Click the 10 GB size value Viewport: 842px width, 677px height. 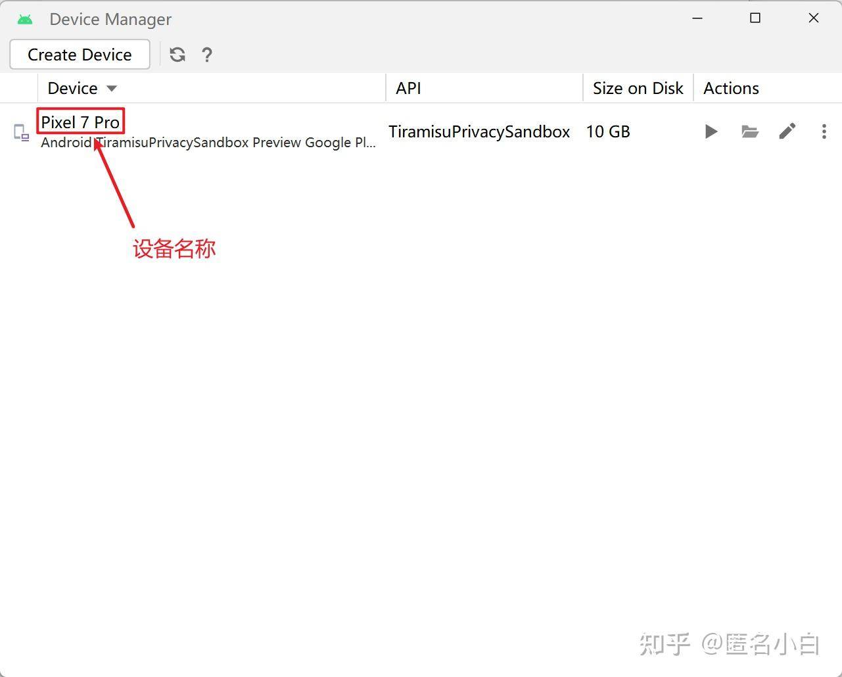coord(608,131)
